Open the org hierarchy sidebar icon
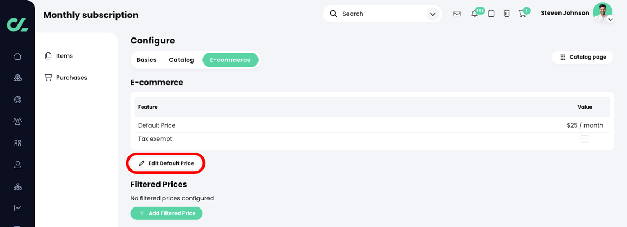Screen dimensions: 627x227 pos(17,186)
